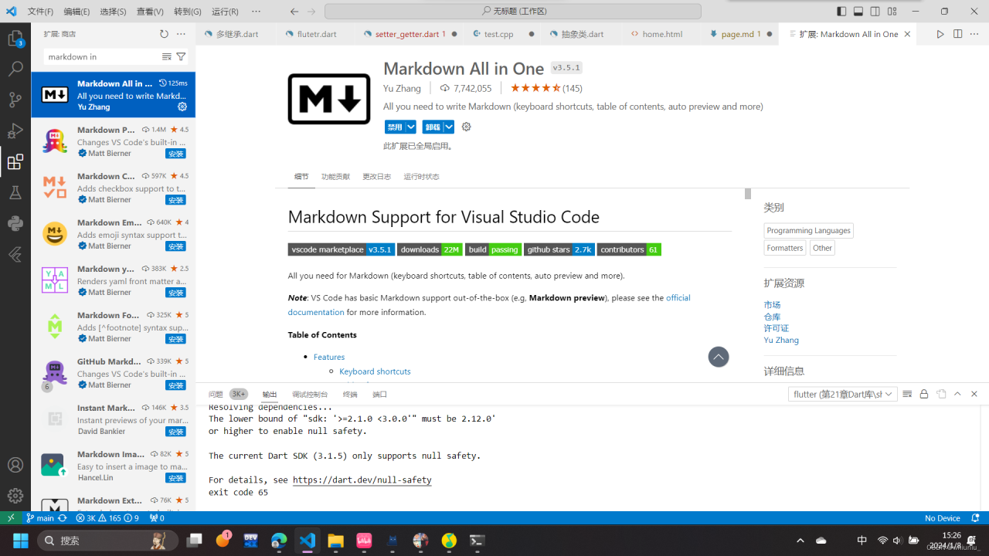Open the 查看(V) menu
Viewport: 989px width, 556px height.
pos(150,12)
